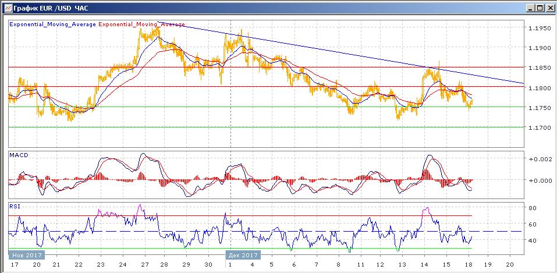The image size is (557, 273).
Task: Maximize the EUR/USD chart window
Action: 540,8
